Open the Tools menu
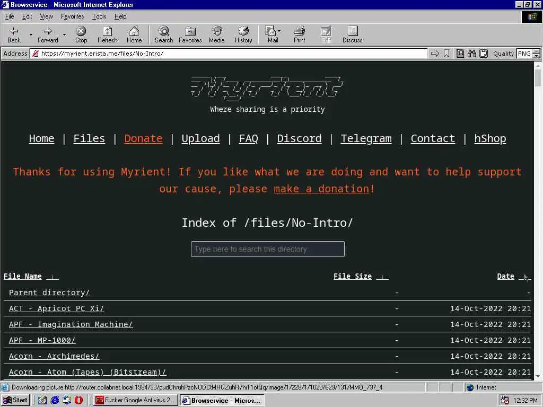Image resolution: width=543 pixels, height=407 pixels. click(x=99, y=16)
